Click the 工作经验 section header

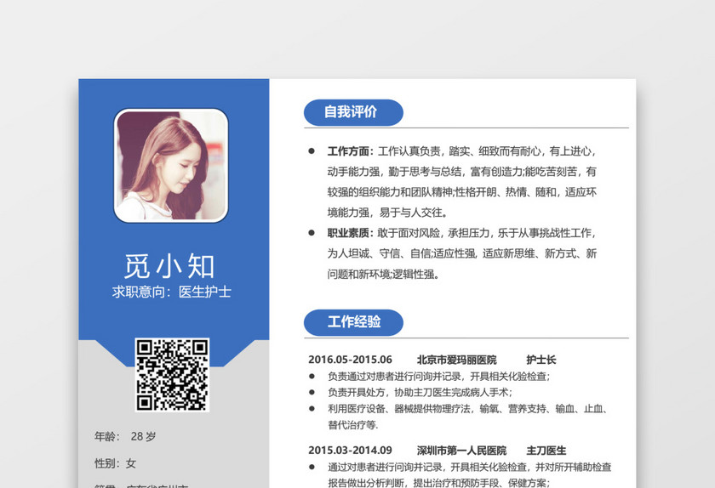(x=353, y=322)
